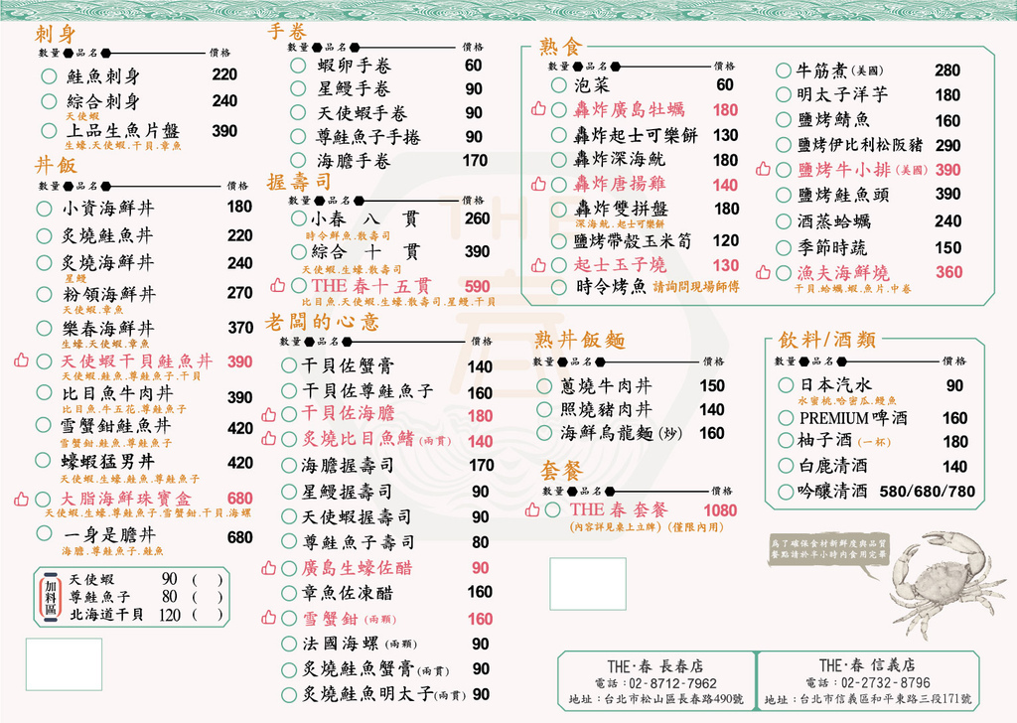Click the 刺身 section heading
1017x723 pixels.
pos(56,35)
